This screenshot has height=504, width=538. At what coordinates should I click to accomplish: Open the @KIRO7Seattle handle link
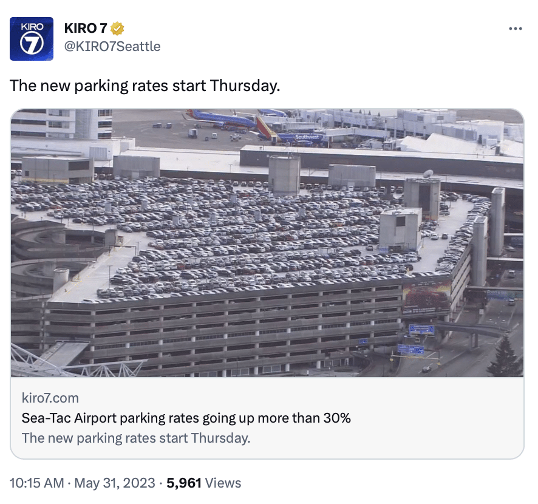click(x=112, y=46)
